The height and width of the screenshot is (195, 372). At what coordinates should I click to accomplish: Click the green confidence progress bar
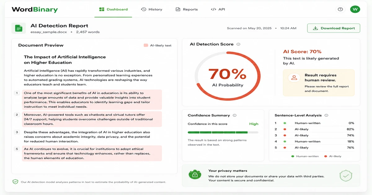pyautogui.click(x=223, y=132)
